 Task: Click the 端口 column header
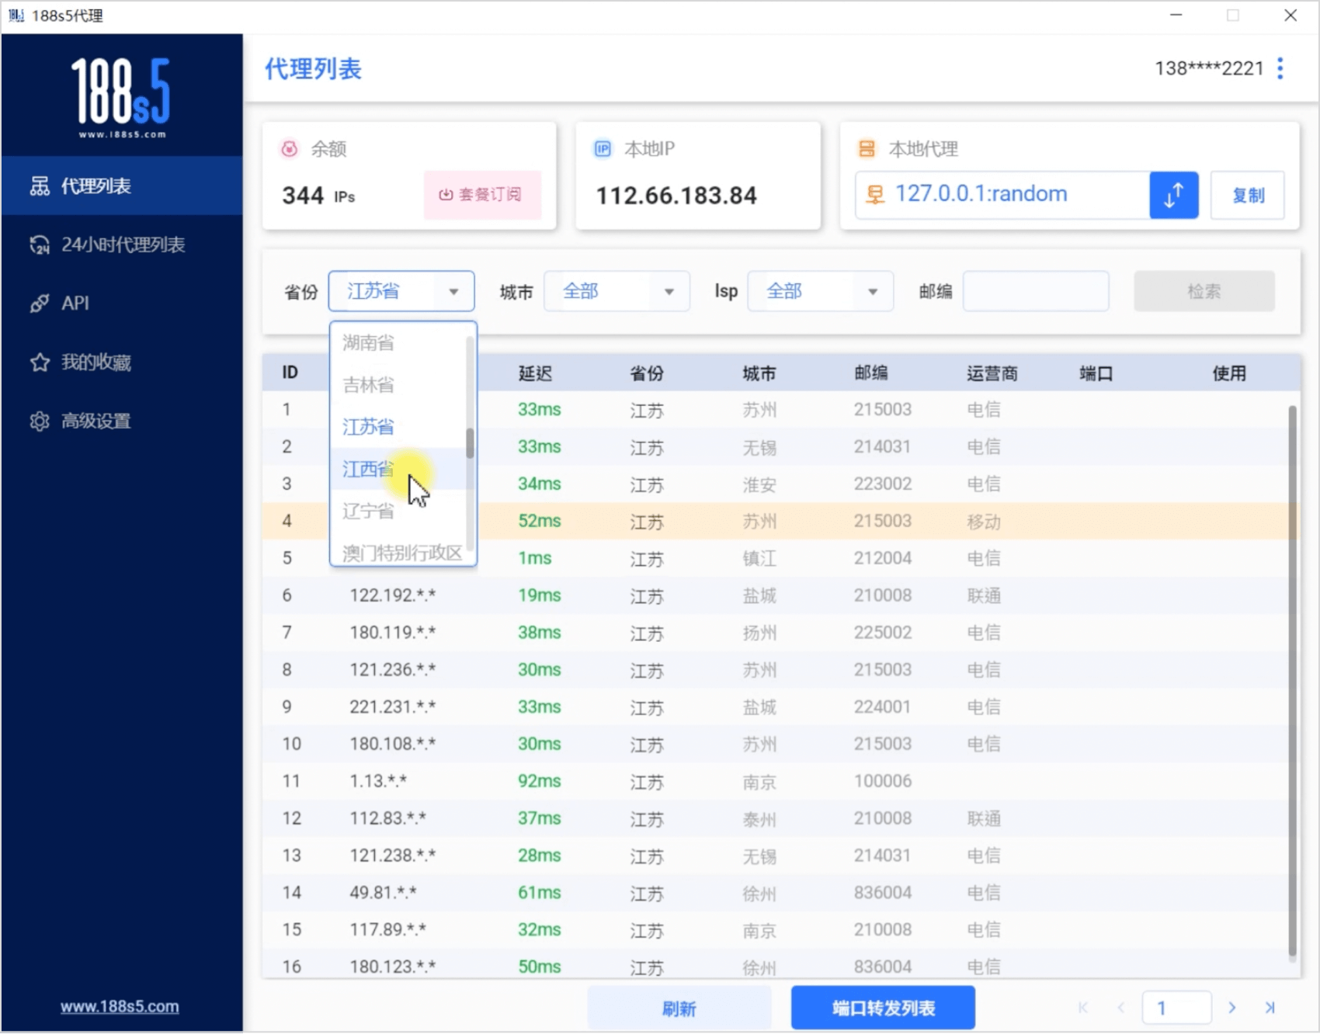(x=1096, y=373)
